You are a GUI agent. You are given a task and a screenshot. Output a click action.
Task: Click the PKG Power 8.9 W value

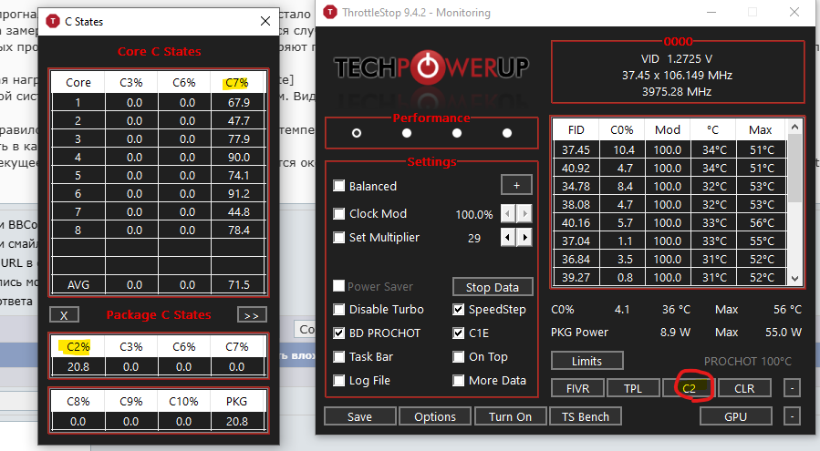pyautogui.click(x=675, y=333)
